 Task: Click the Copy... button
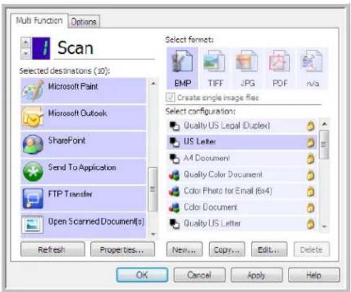pos(227,249)
